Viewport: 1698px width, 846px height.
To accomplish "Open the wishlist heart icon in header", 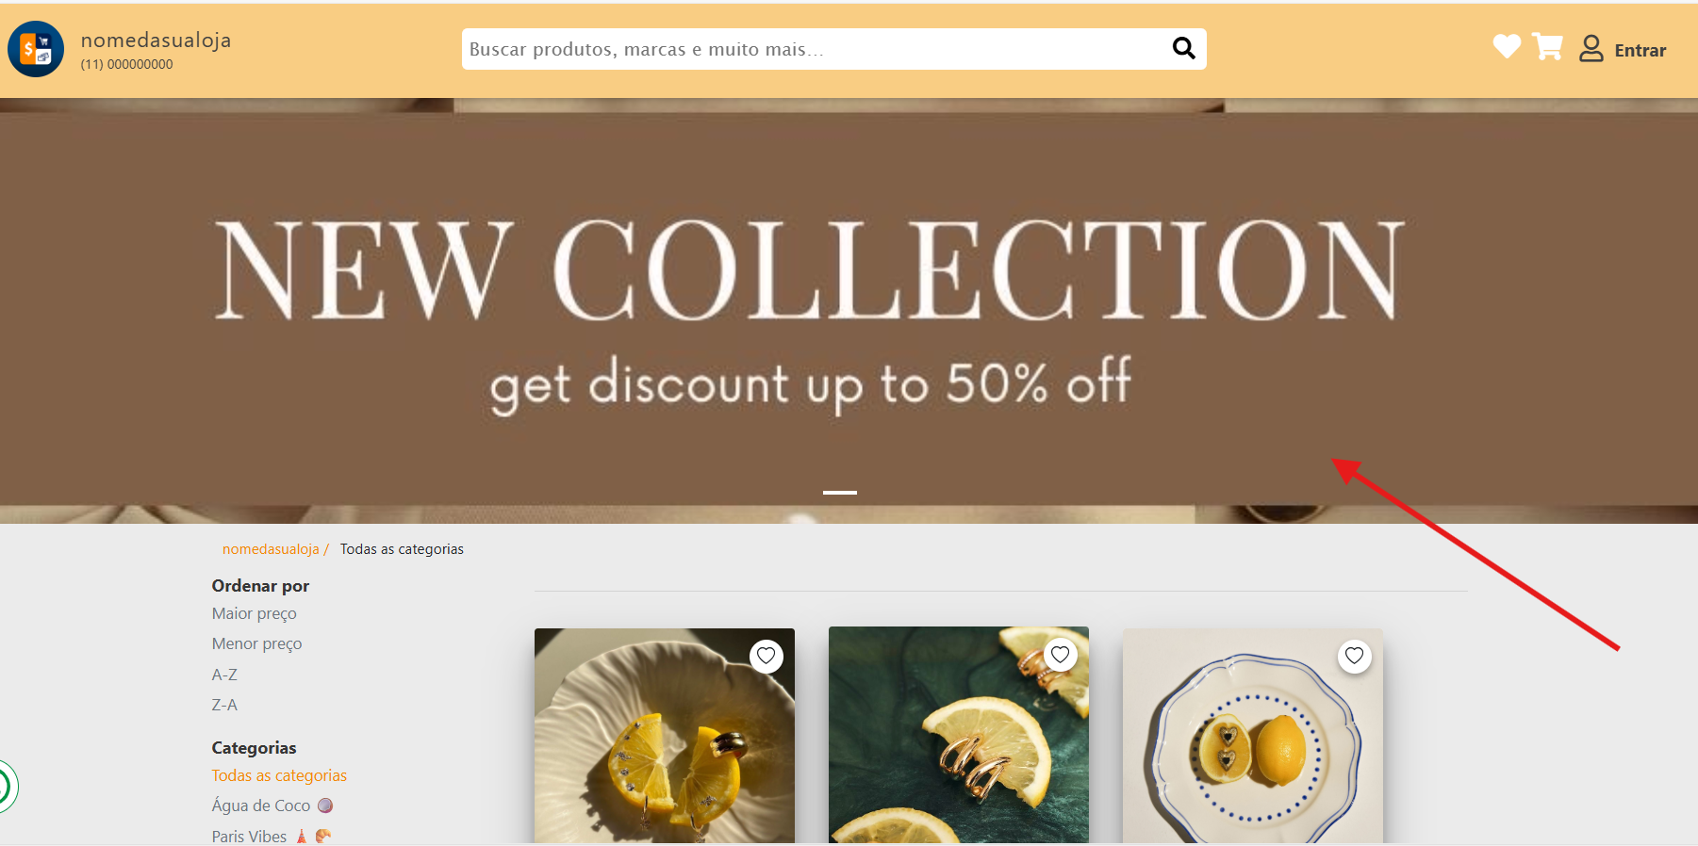I will 1507,46.
